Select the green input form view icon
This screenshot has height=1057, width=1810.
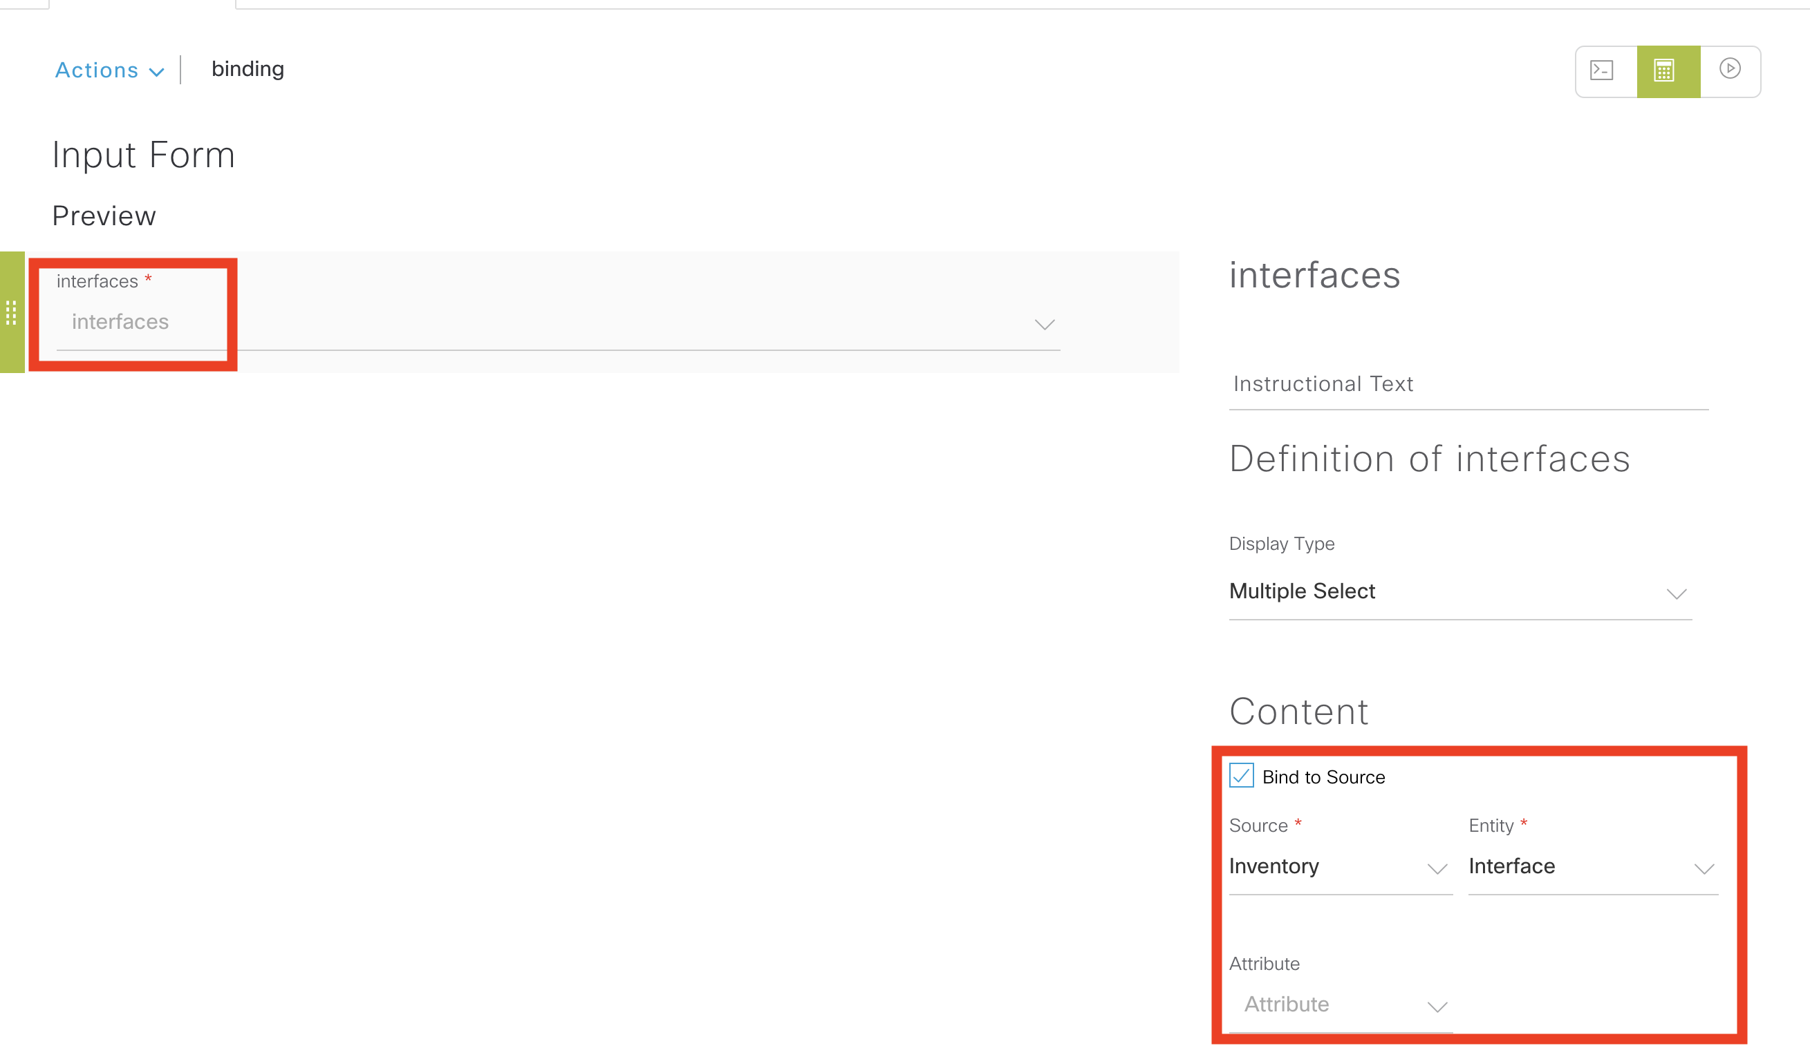pyautogui.click(x=1663, y=70)
